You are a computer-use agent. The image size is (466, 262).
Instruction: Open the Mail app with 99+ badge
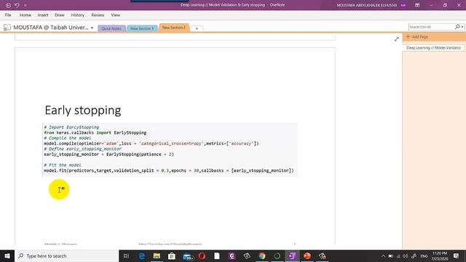(x=188, y=256)
